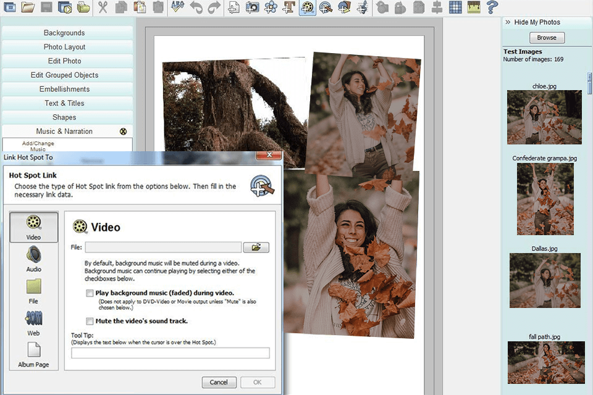
Task: Open the Text & Titles panel
Action: point(67,103)
